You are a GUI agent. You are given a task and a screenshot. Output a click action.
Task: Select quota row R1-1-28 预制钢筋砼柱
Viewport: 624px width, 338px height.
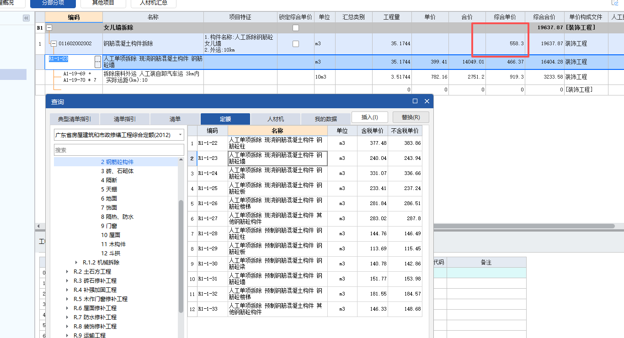point(305,234)
